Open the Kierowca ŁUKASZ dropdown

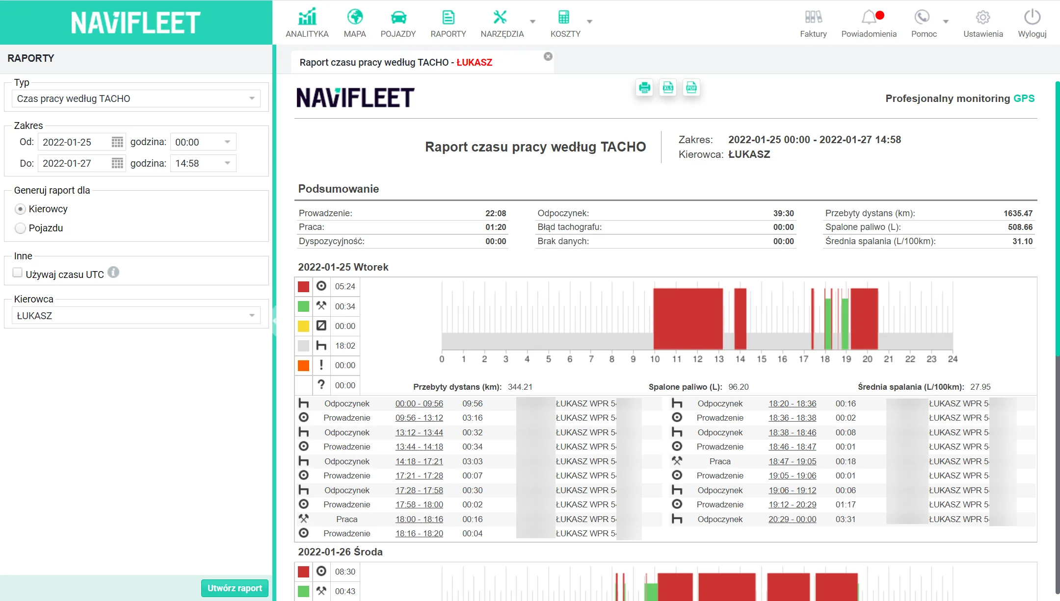(x=136, y=316)
